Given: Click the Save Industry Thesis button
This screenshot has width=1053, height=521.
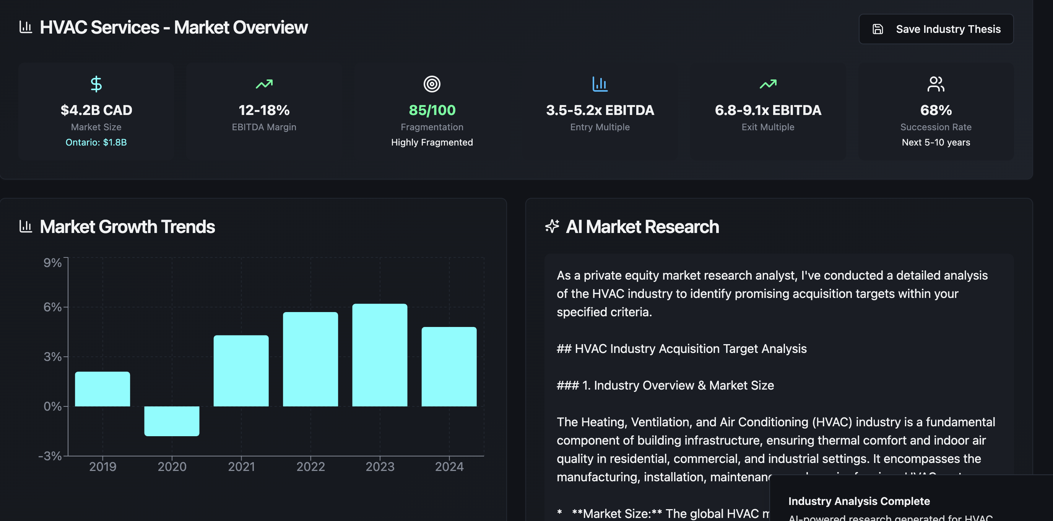Looking at the screenshot, I should (936, 29).
